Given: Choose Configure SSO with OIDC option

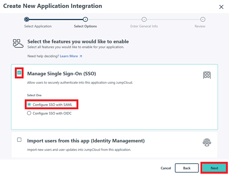Looking at the screenshot, I should coord(29,113).
